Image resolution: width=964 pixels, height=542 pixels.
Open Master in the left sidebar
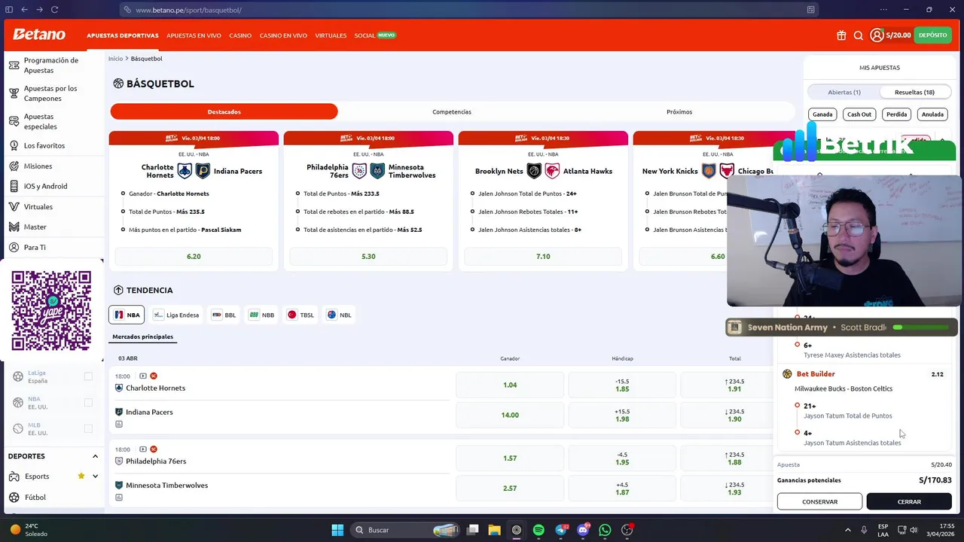pos(35,227)
